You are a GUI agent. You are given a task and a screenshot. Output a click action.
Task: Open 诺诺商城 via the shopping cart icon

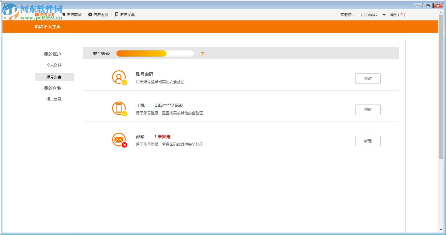click(x=64, y=14)
